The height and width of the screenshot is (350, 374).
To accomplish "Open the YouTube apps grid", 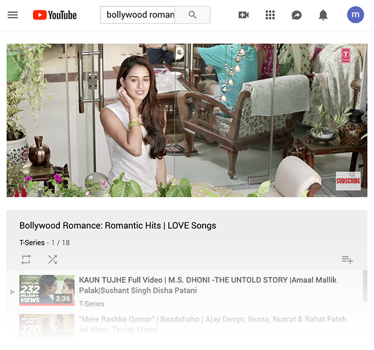I will pyautogui.click(x=270, y=15).
